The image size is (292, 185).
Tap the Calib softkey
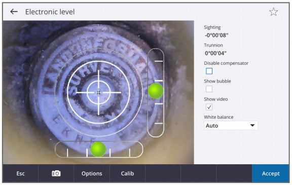pyautogui.click(x=127, y=173)
